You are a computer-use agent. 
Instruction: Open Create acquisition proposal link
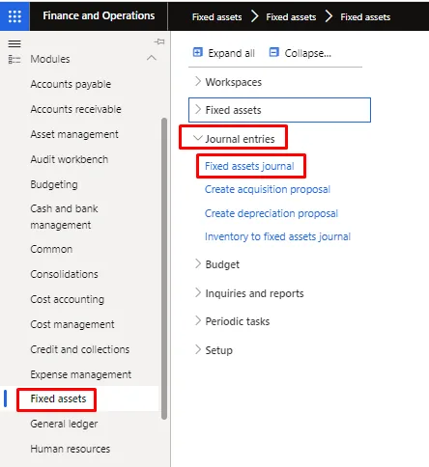click(268, 189)
